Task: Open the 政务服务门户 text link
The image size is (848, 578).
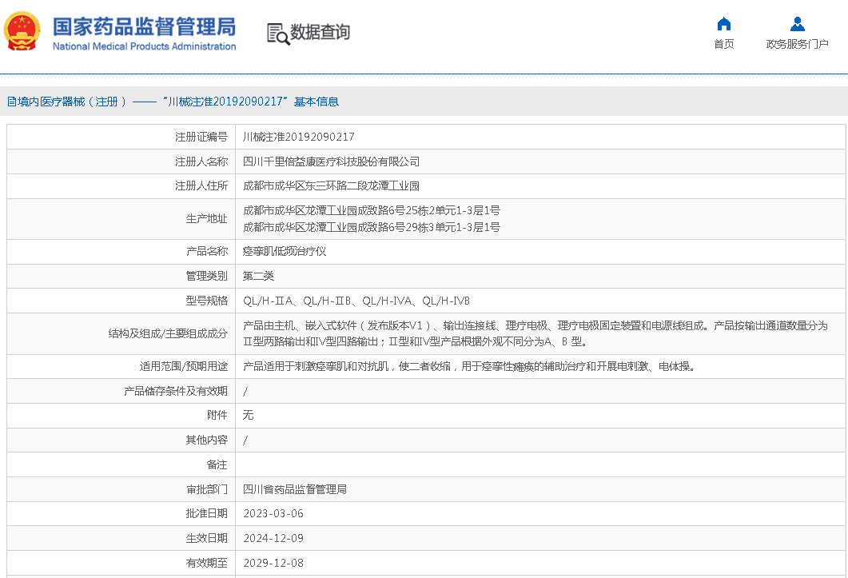Action: (797, 44)
